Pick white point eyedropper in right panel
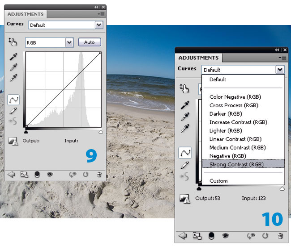 pos(185,128)
